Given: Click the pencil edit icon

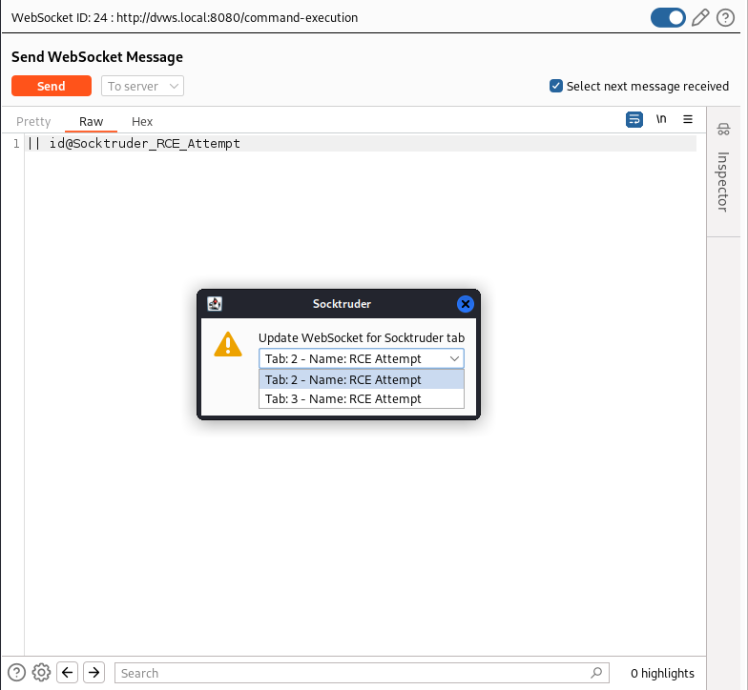Looking at the screenshot, I should point(700,17).
